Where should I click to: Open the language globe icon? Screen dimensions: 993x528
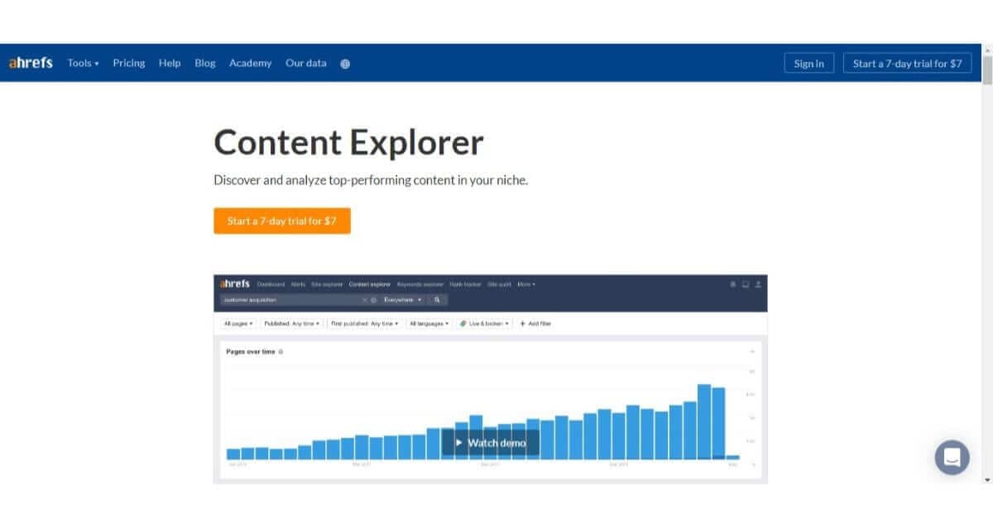pyautogui.click(x=345, y=64)
